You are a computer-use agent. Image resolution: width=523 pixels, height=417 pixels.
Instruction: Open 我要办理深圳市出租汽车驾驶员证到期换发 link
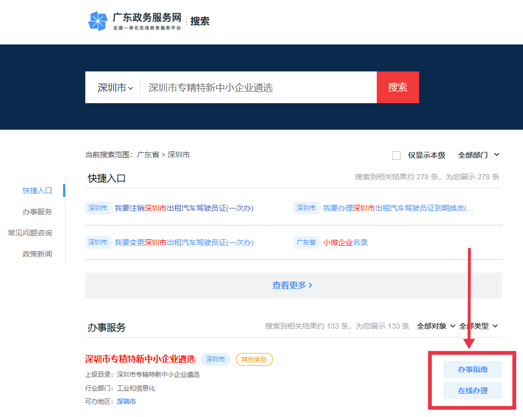pos(398,208)
